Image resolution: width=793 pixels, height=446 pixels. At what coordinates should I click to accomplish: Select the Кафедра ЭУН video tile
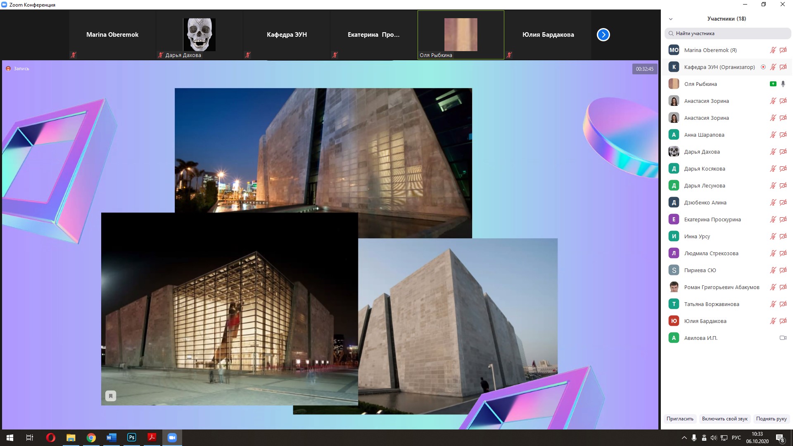click(x=287, y=35)
